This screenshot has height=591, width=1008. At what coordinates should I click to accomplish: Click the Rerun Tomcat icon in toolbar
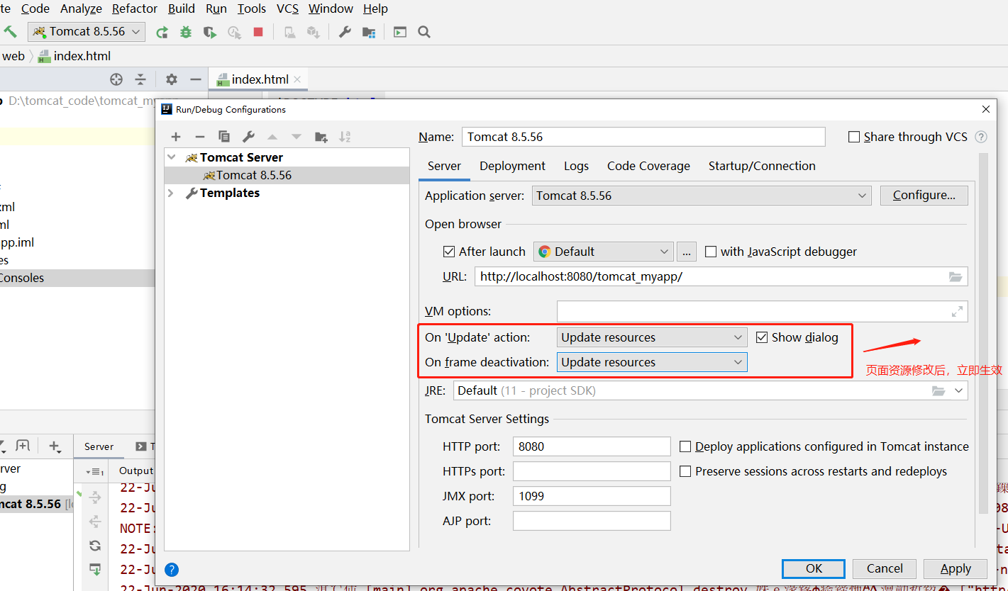(x=162, y=32)
